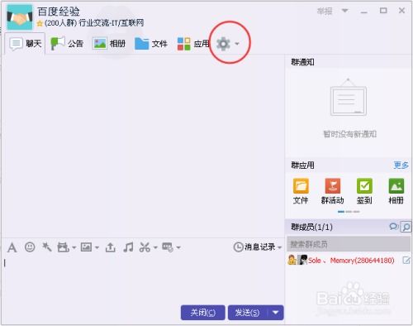Click the group apps page indicator dots
The image size is (413, 326).
[x=349, y=212]
